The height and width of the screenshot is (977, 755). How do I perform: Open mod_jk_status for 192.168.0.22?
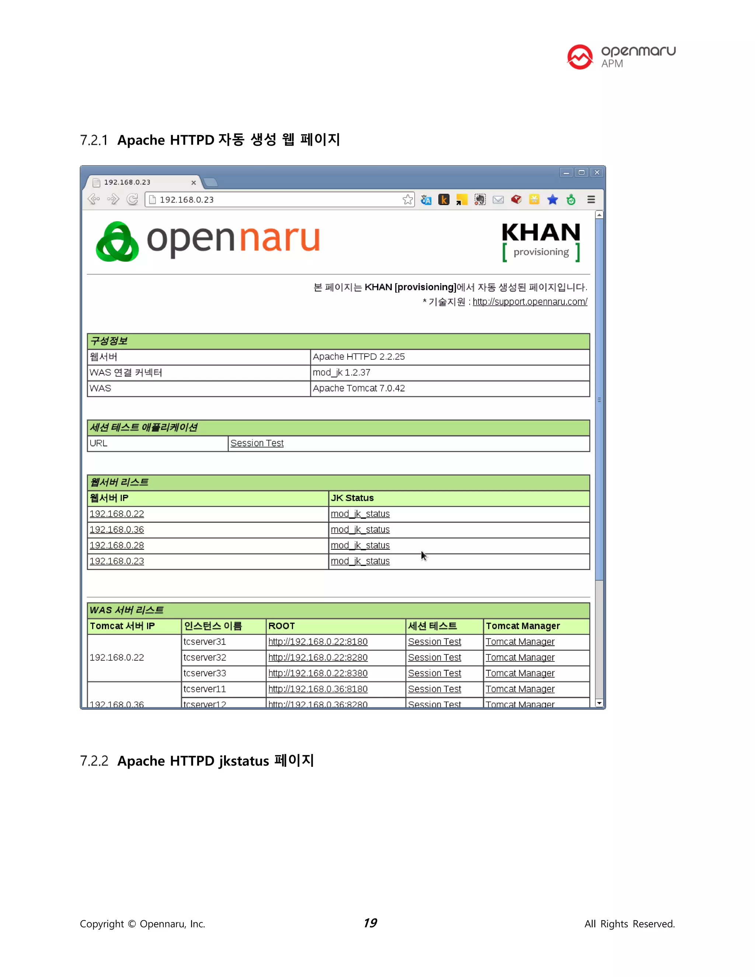360,514
